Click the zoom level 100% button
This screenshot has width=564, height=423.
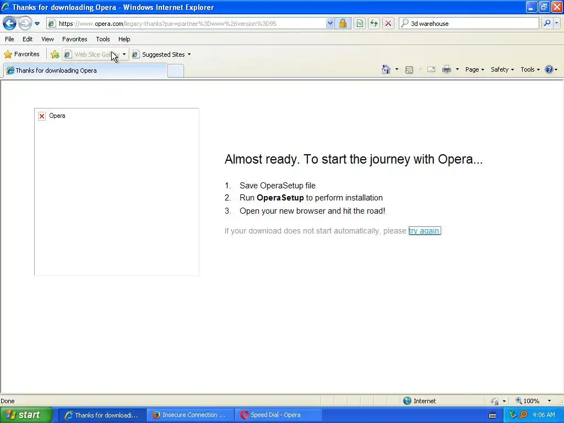(x=527, y=401)
